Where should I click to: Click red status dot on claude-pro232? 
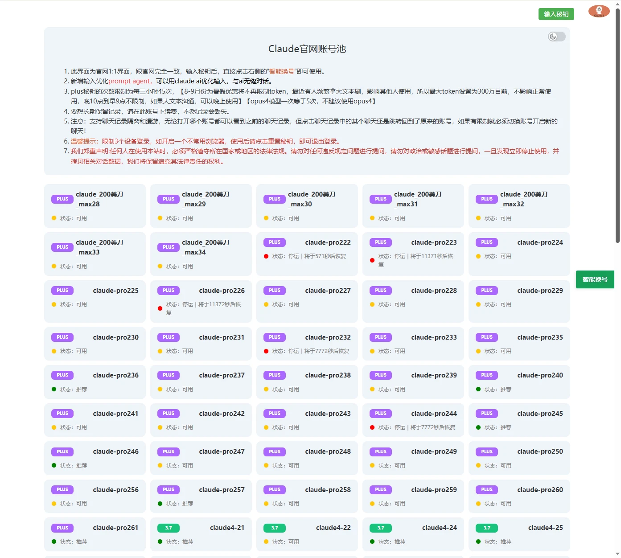pos(266,351)
